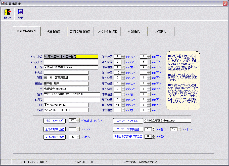Click the ロゴマークファイル button

[128, 121]
